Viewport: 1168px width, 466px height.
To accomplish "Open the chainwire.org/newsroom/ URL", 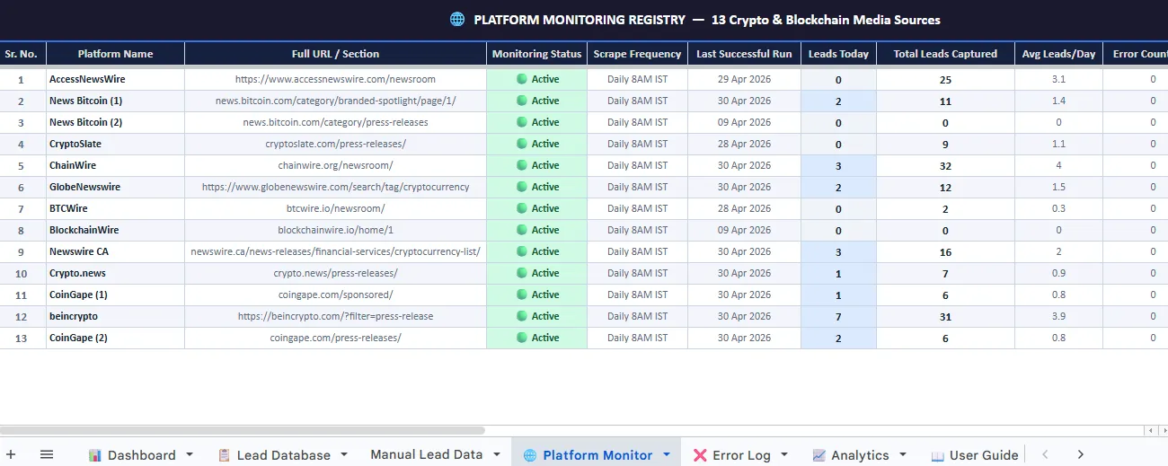I will pyautogui.click(x=335, y=165).
